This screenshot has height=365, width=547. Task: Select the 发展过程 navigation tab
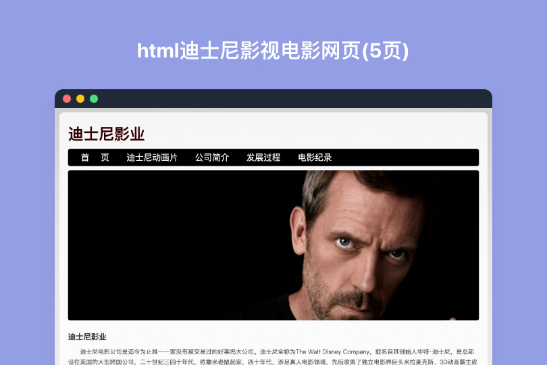pos(263,157)
